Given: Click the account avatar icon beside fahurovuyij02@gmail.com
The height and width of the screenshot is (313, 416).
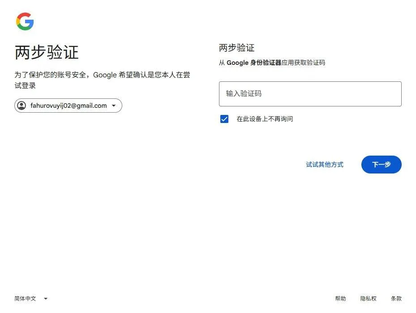Looking at the screenshot, I should (21, 106).
